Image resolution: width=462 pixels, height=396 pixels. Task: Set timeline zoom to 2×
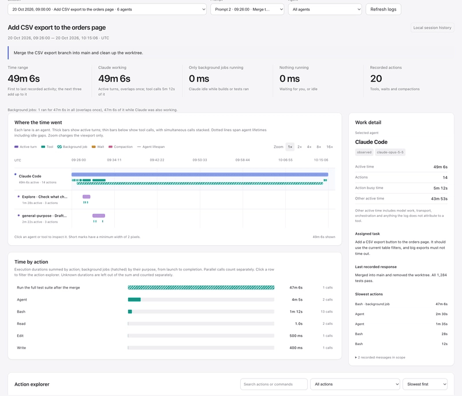point(300,147)
